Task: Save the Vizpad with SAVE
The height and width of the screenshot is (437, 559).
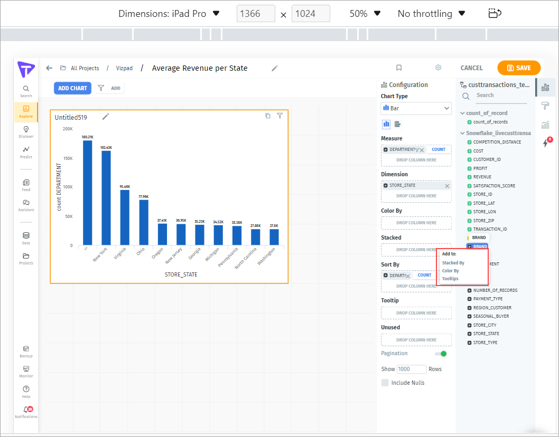Action: (519, 68)
